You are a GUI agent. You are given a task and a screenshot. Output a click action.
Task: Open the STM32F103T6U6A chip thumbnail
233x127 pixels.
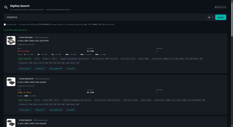click(11, 40)
